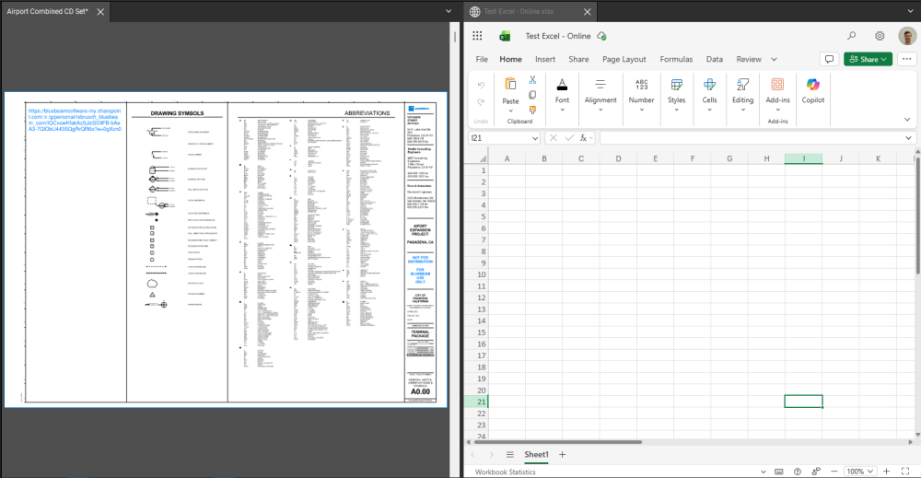Click the Undo arrow in ribbon
The height and width of the screenshot is (478, 921).
[481, 85]
